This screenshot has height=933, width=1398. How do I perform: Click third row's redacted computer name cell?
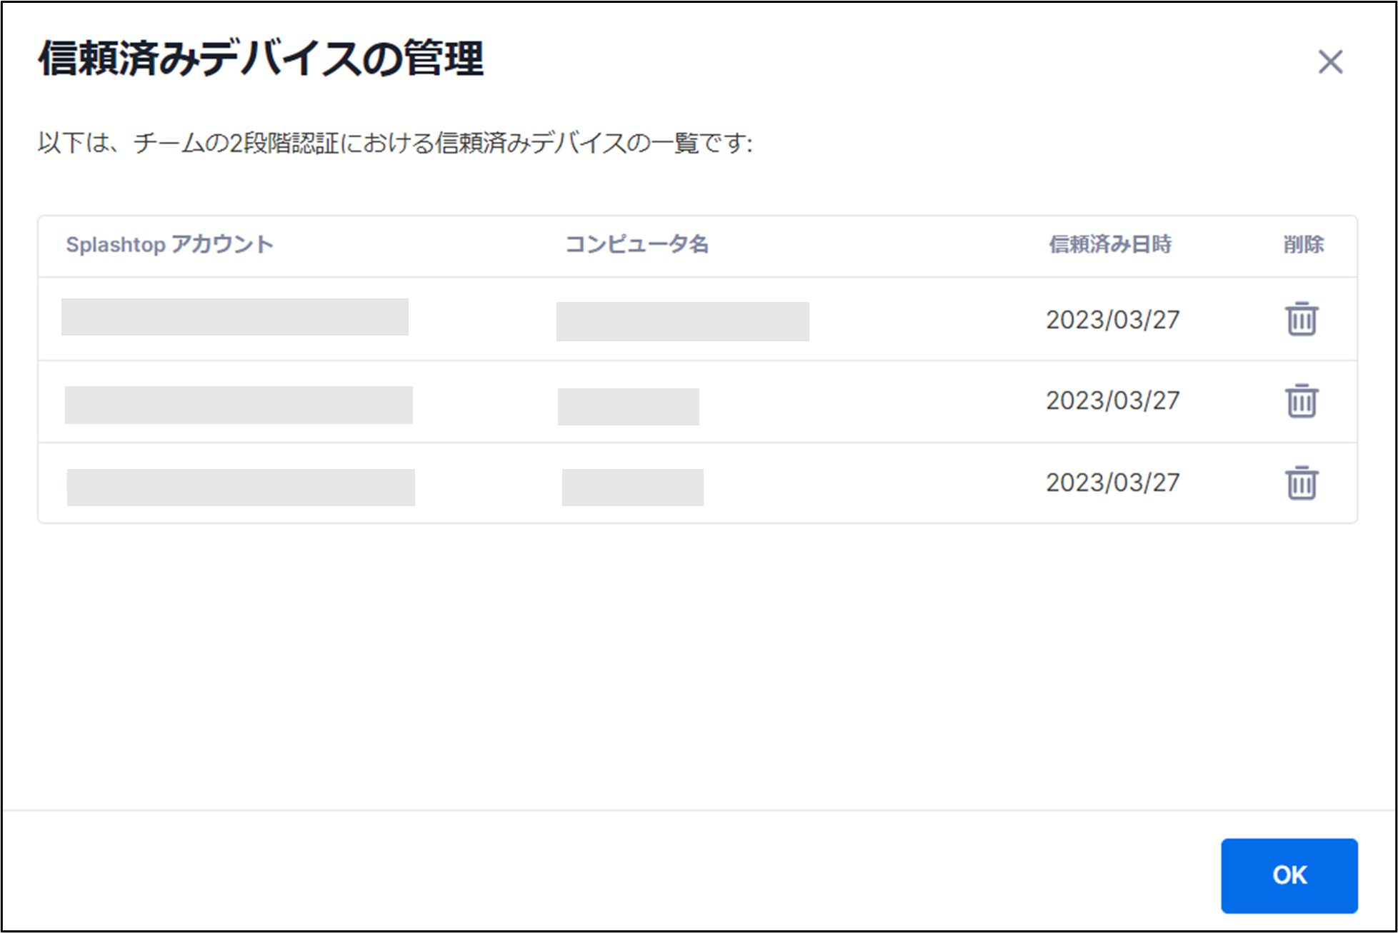[x=632, y=488]
